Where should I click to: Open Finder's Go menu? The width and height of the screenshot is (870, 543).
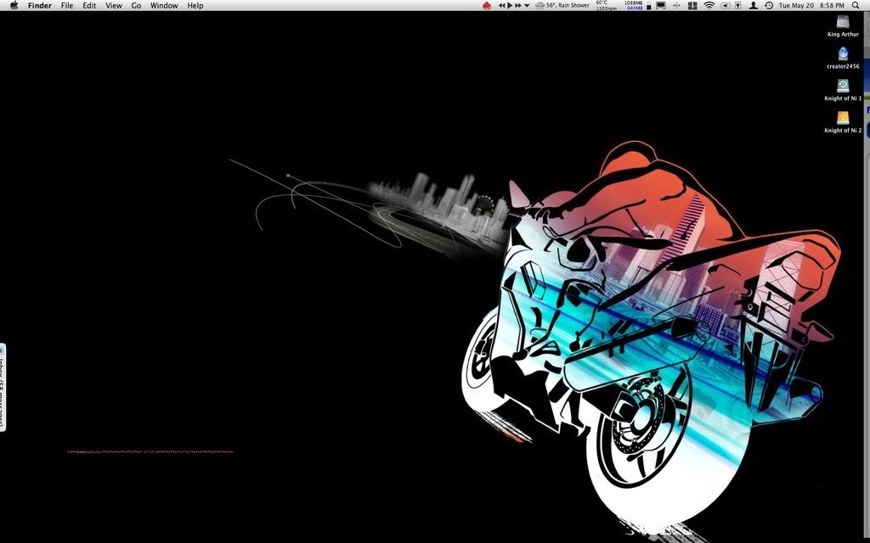136,5
